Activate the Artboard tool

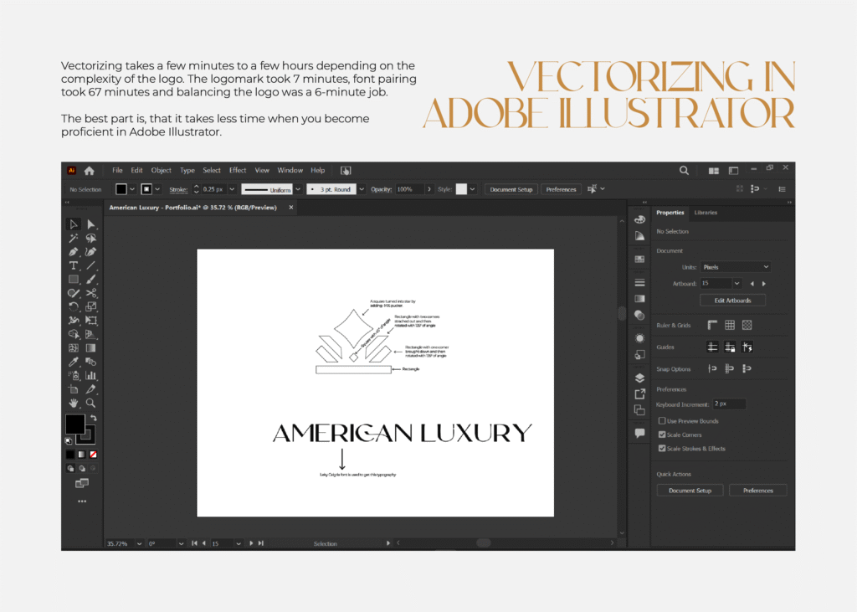click(x=74, y=389)
